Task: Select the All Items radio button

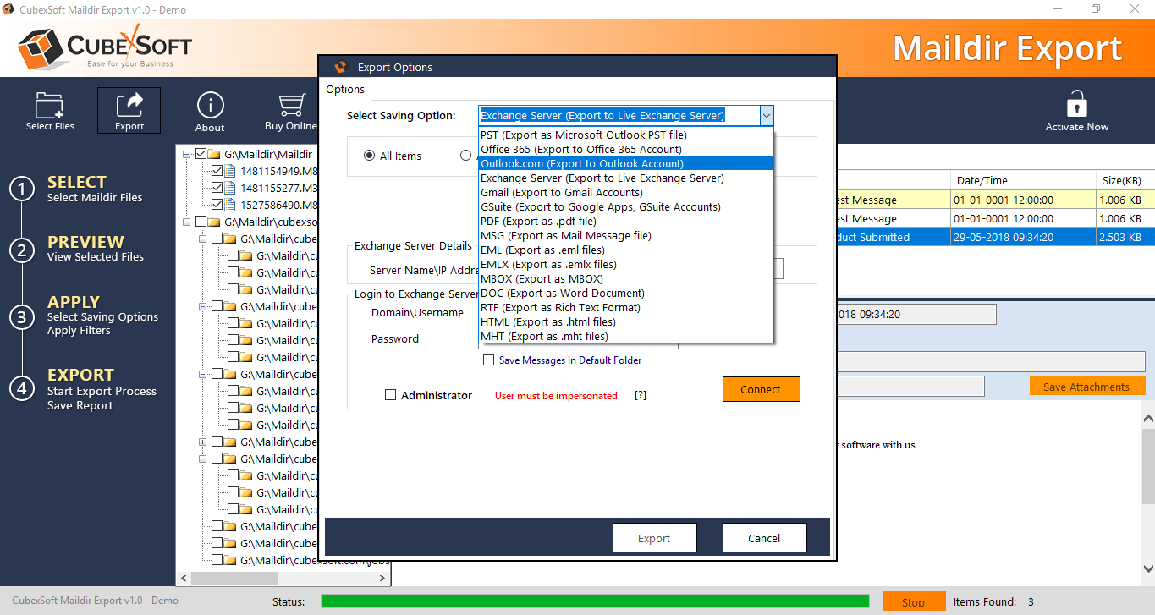Action: tap(369, 156)
